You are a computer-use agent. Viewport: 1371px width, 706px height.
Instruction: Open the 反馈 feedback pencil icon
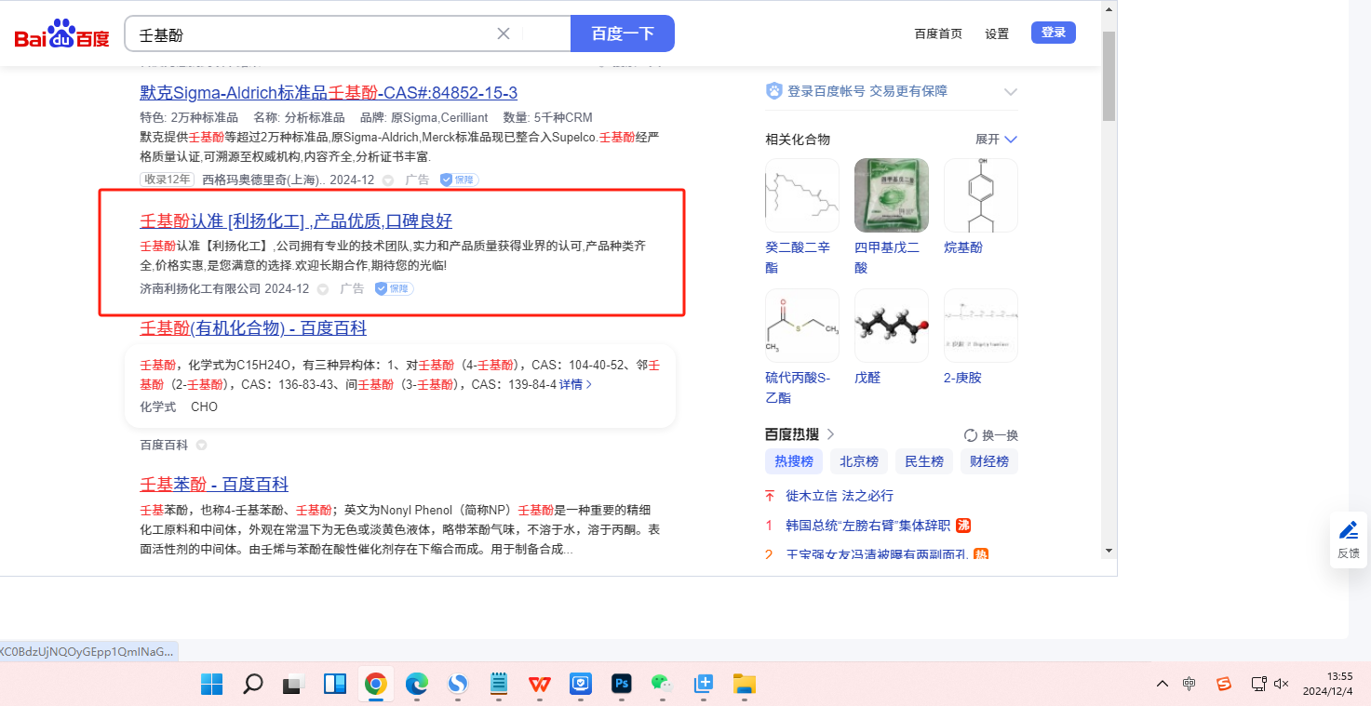point(1348,531)
